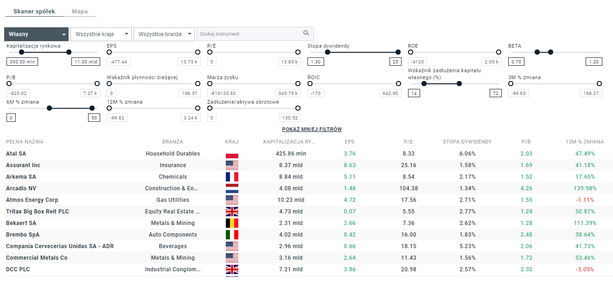Click the US flag in Commercial Metals Co row
The height and width of the screenshot is (281, 613).
point(232,258)
